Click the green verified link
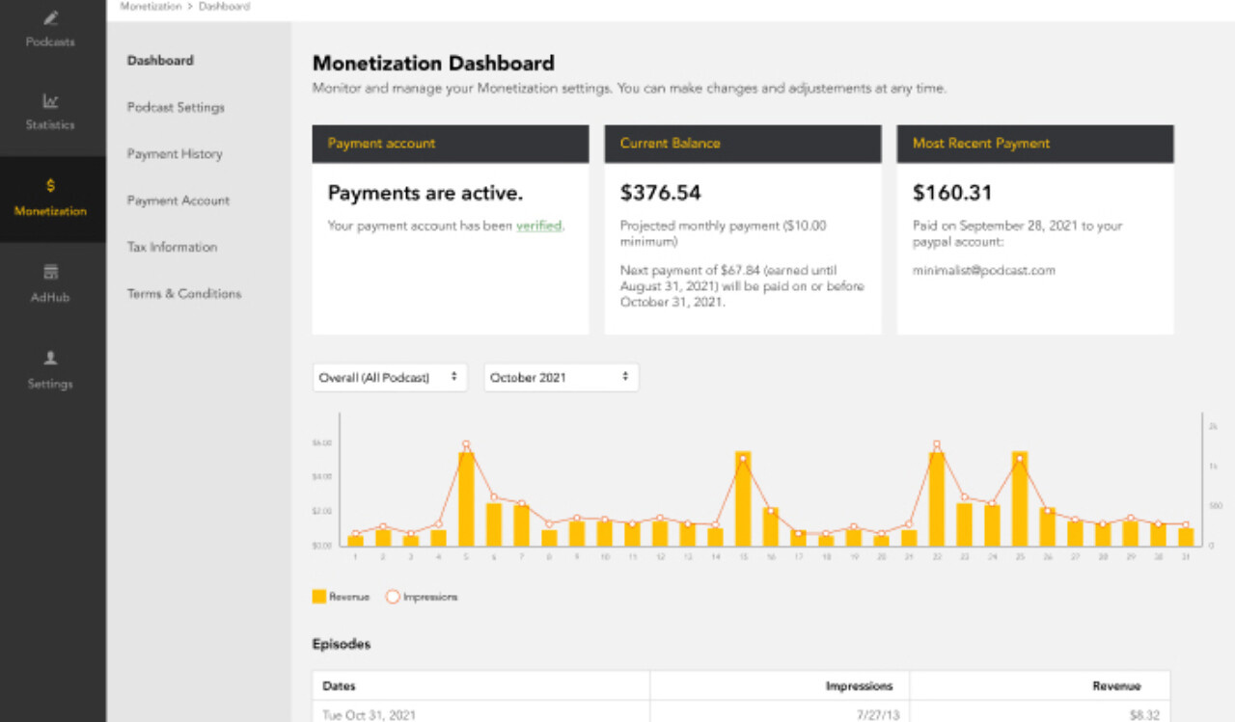The width and height of the screenshot is (1235, 722). pos(538,227)
